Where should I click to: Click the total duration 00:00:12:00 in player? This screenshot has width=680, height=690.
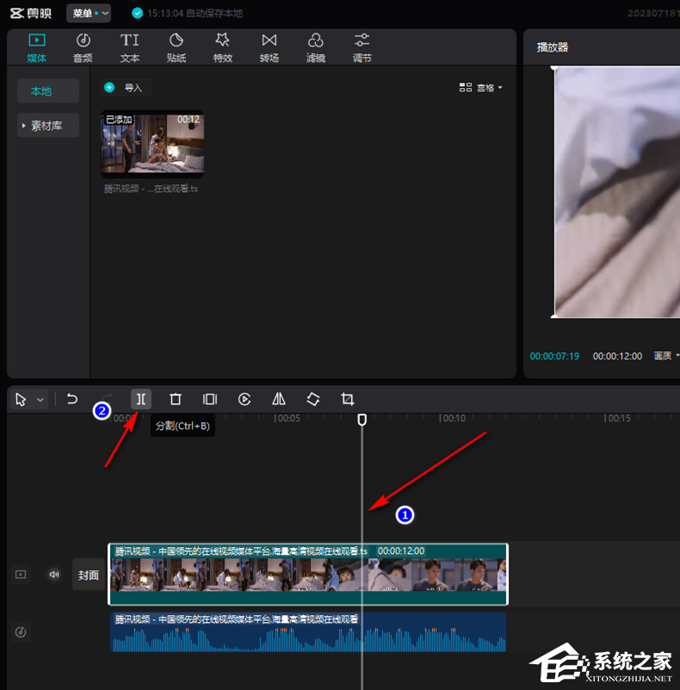(x=617, y=356)
